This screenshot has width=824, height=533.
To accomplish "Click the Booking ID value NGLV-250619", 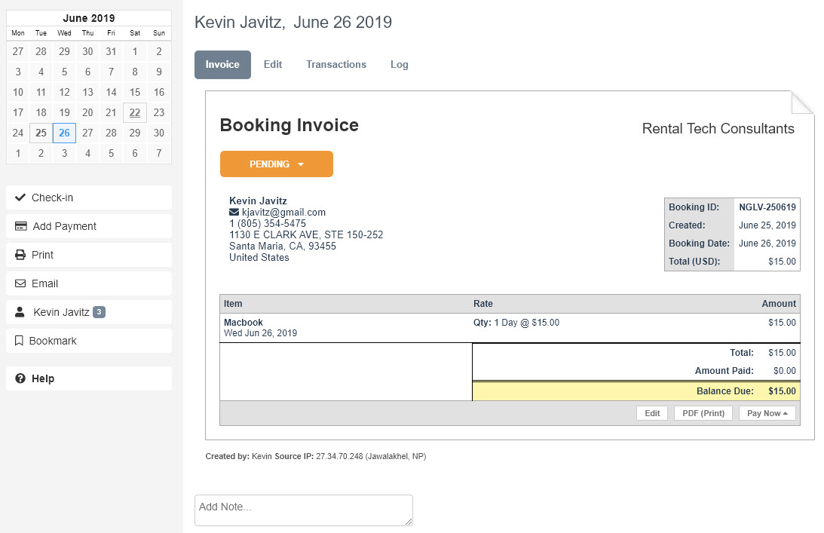I will pyautogui.click(x=767, y=207).
